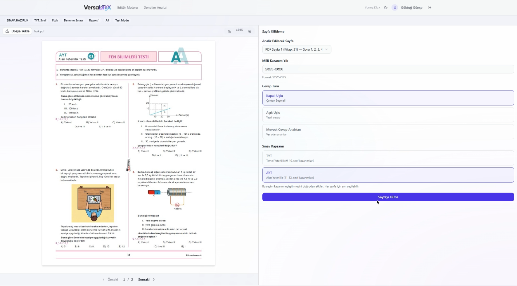Click the zoom out magnifier icon

point(229,31)
